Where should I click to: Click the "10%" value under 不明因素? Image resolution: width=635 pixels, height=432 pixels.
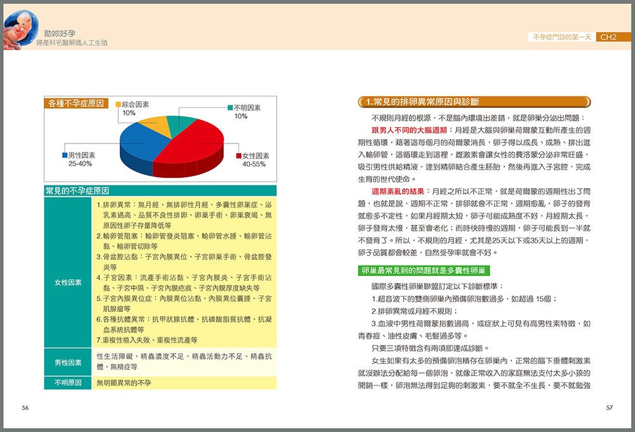click(x=241, y=116)
